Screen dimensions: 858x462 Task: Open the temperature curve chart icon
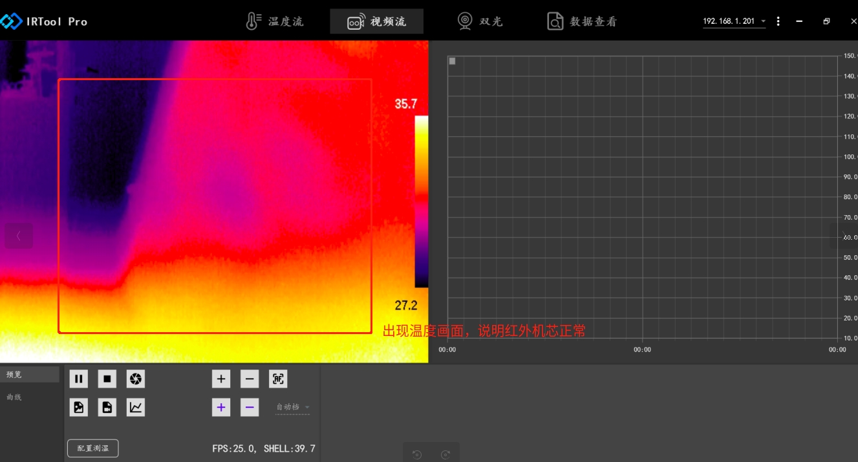(136, 407)
